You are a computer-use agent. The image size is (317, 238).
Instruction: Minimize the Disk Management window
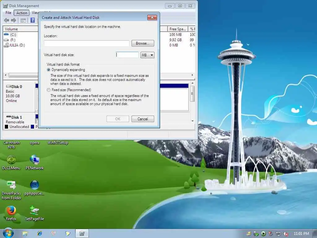pos(170,6)
